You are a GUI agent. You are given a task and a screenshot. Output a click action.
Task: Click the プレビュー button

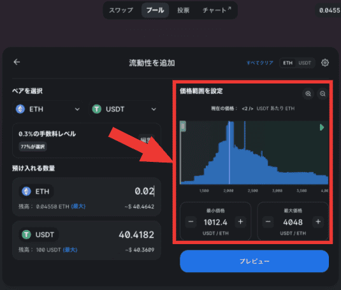[x=254, y=261]
